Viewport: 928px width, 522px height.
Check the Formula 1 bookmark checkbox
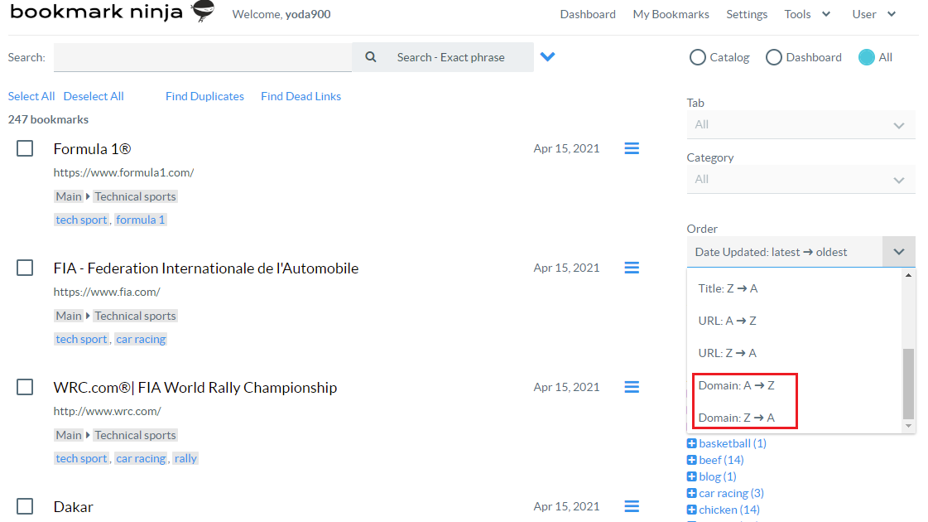25,148
